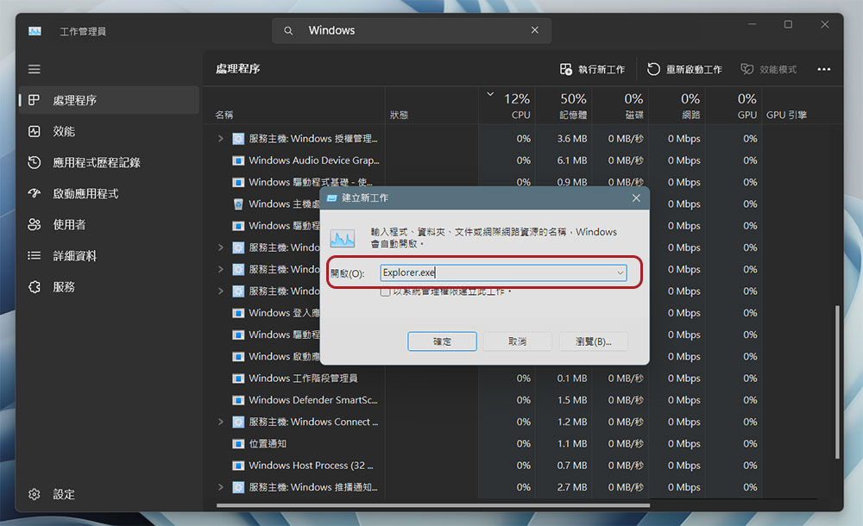
Task: Click icon of 位置通知 process
Action: pos(238,443)
